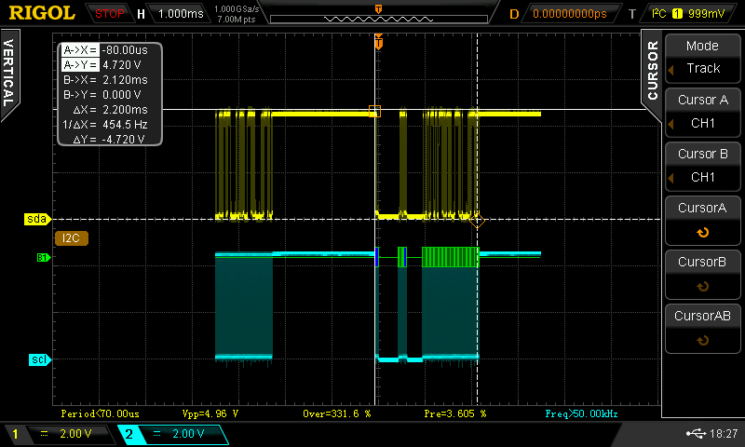This screenshot has height=447, width=745.
Task: Click the ΔY = -4.720 V readout
Action: click(x=109, y=139)
